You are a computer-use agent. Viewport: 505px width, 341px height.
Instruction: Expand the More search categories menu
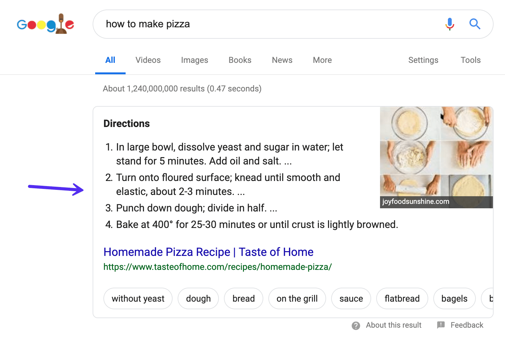pyautogui.click(x=322, y=60)
